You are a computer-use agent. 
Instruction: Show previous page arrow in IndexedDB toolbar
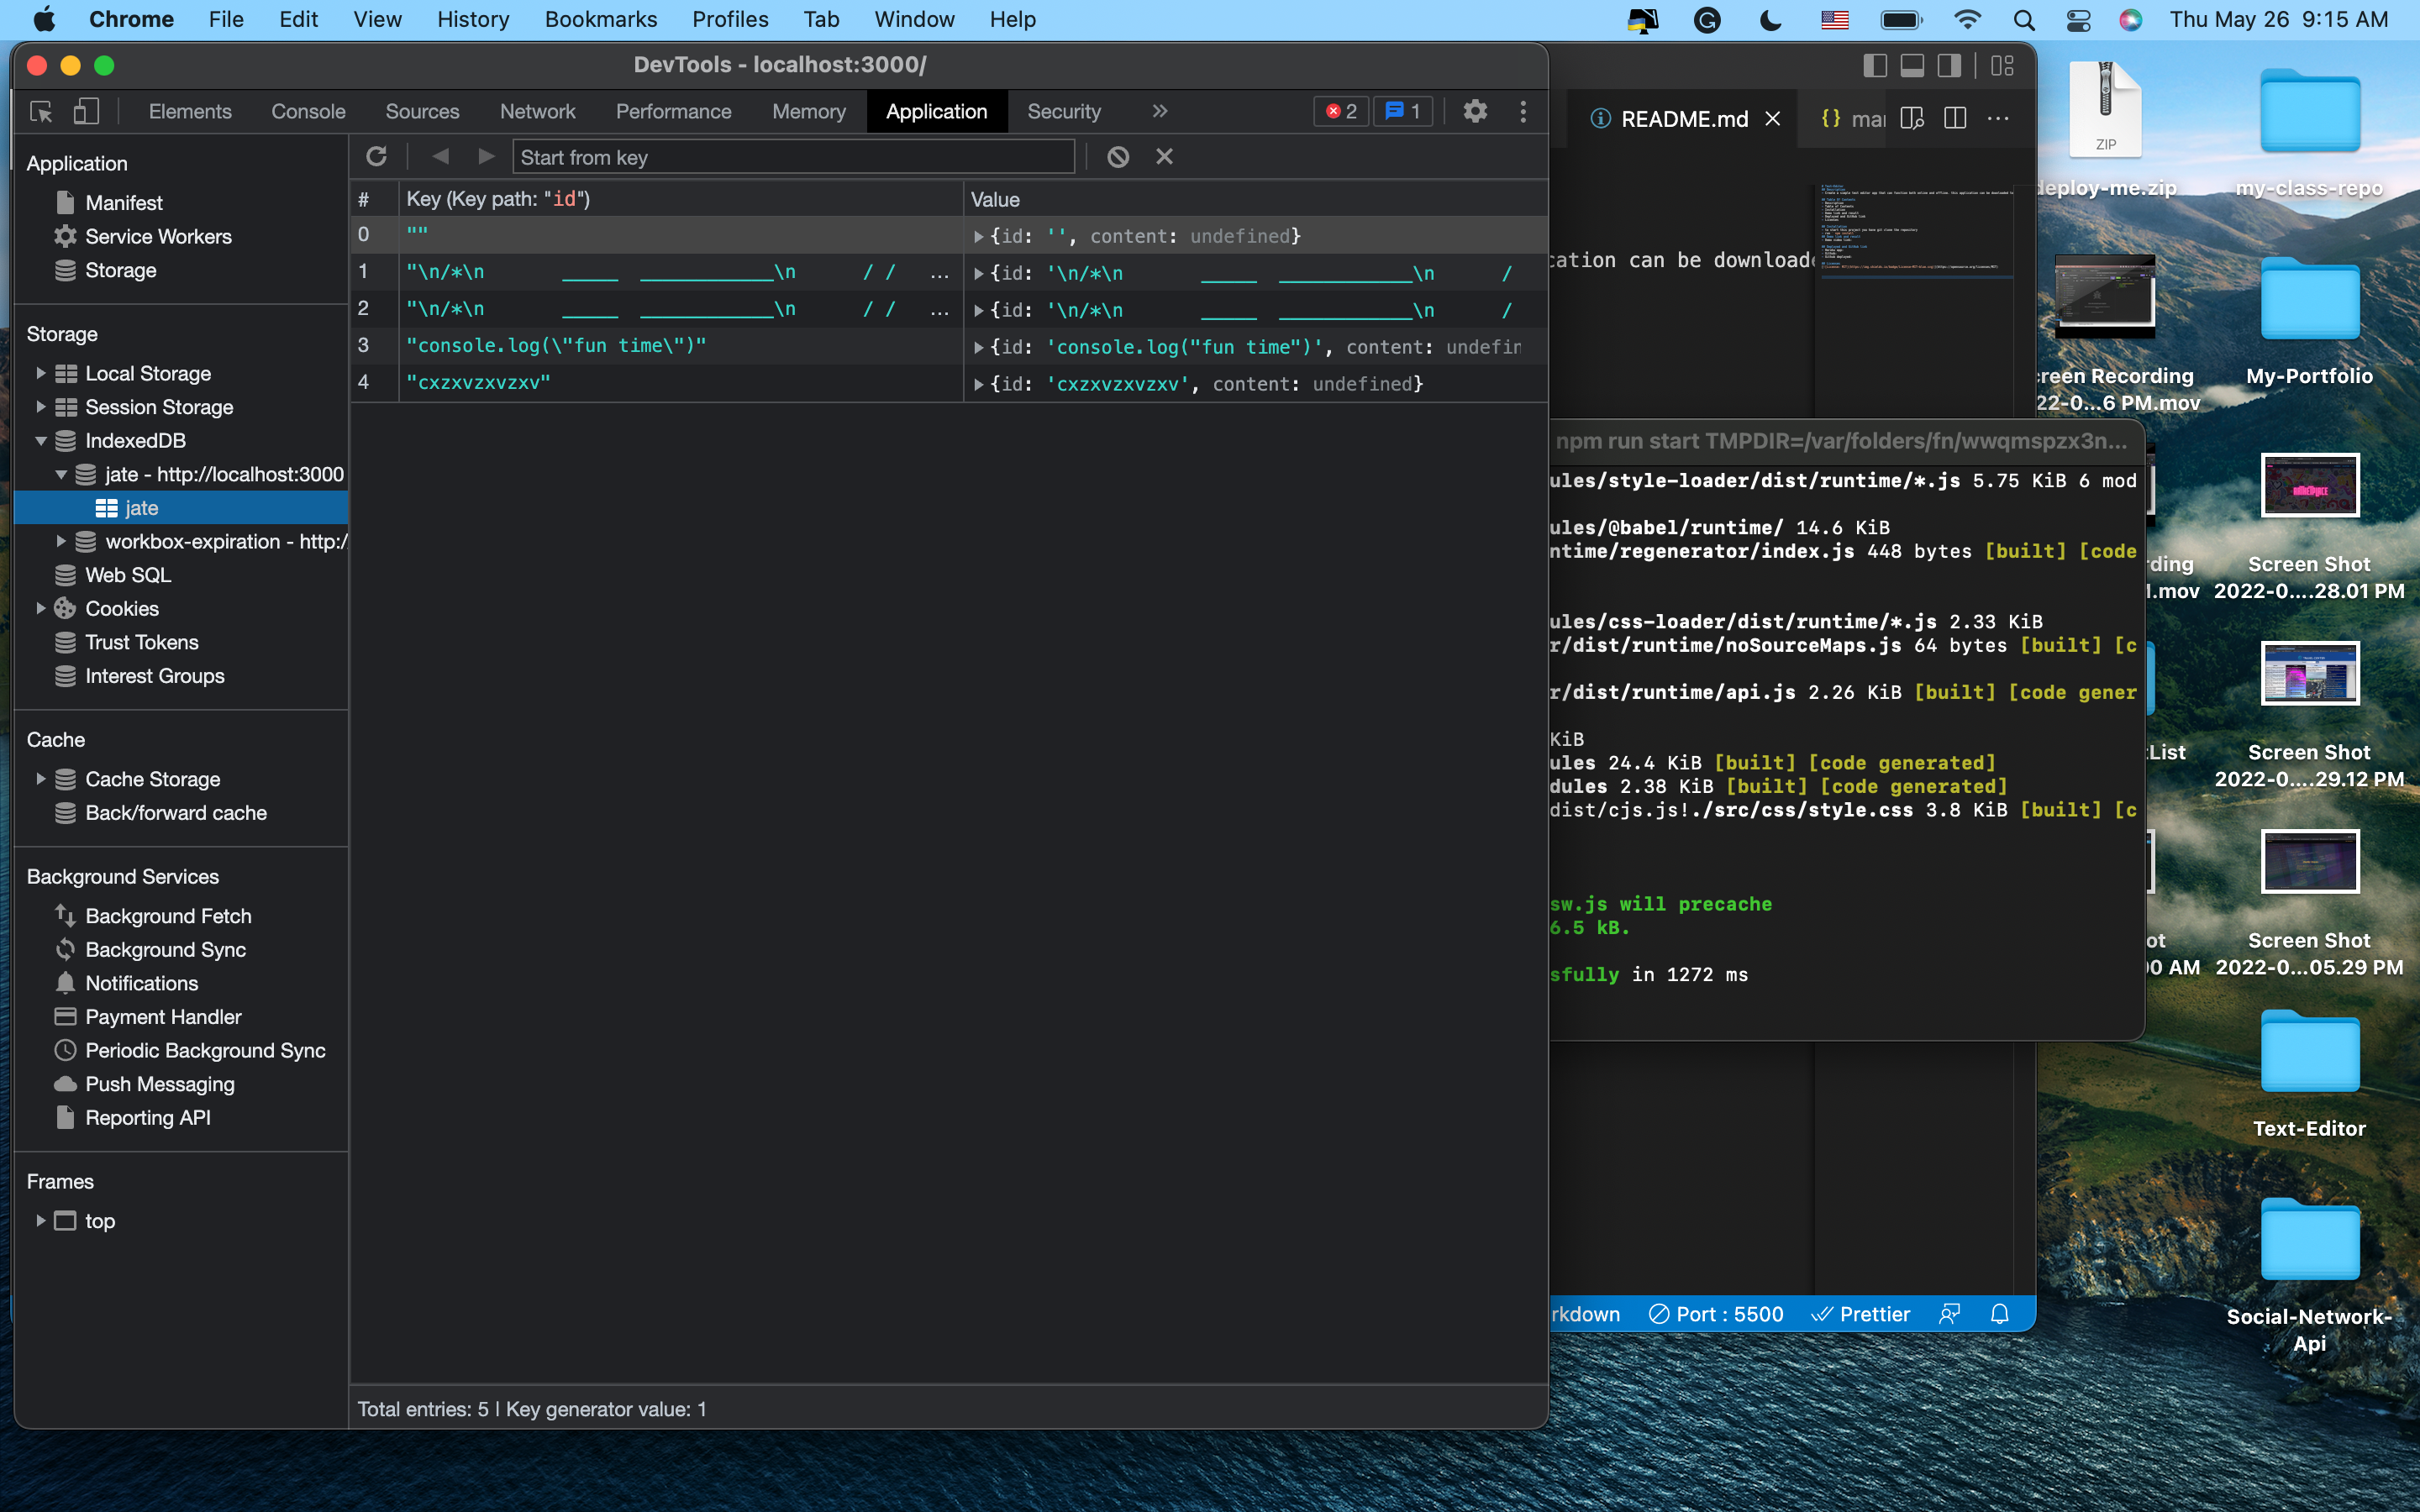click(x=440, y=156)
